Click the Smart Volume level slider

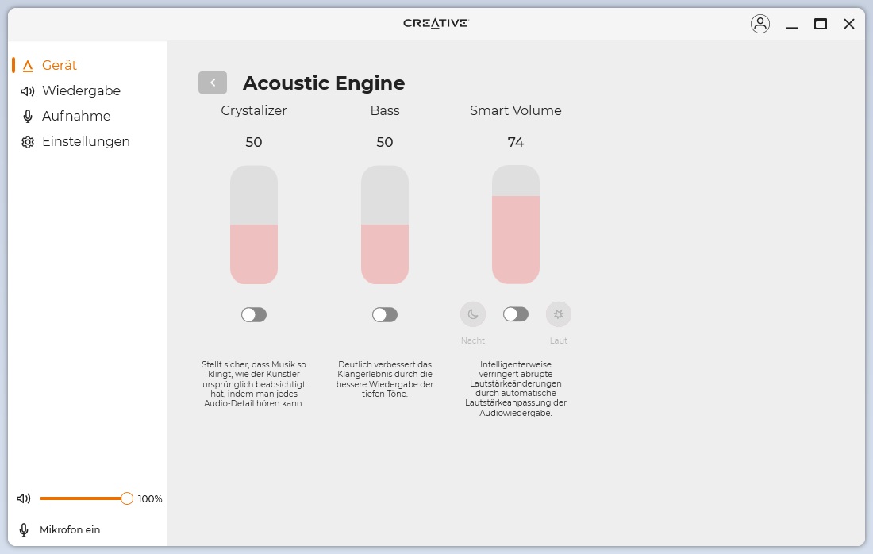pos(516,225)
